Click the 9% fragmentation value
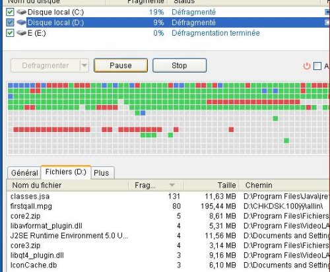The height and width of the screenshot is (272, 330). point(158,22)
